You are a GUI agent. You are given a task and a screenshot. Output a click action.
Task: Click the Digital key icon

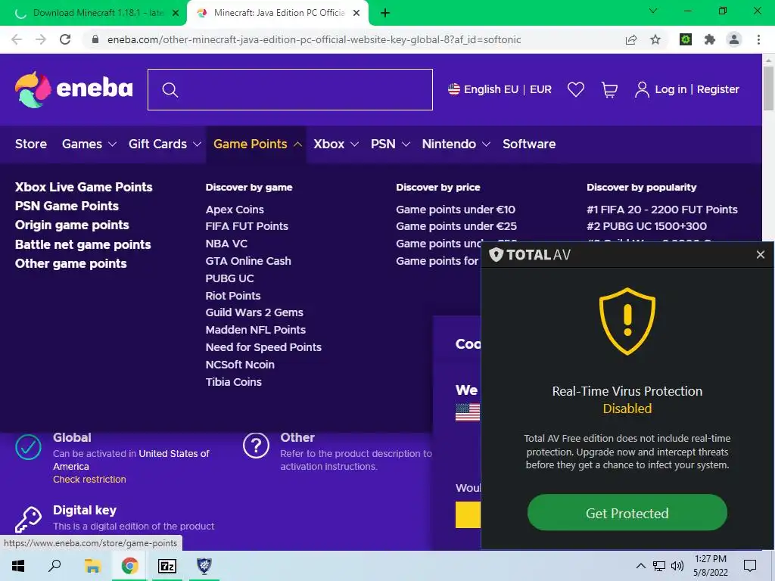tap(28, 520)
